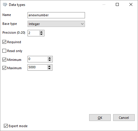Toggle the Maximum limit checkbox
The width and height of the screenshot is (138, 131).
[4, 68]
